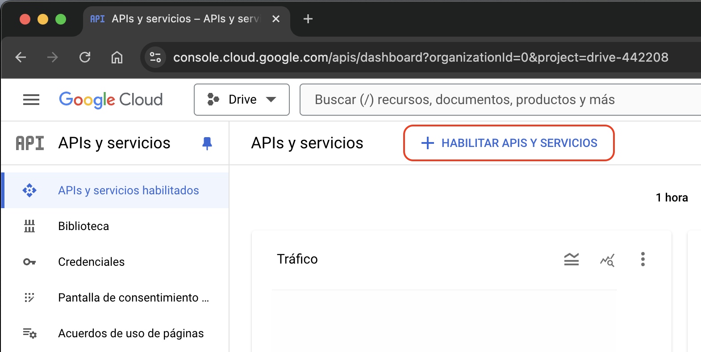The width and height of the screenshot is (701, 352).
Task: Click the browser home icon
Action: (x=117, y=57)
